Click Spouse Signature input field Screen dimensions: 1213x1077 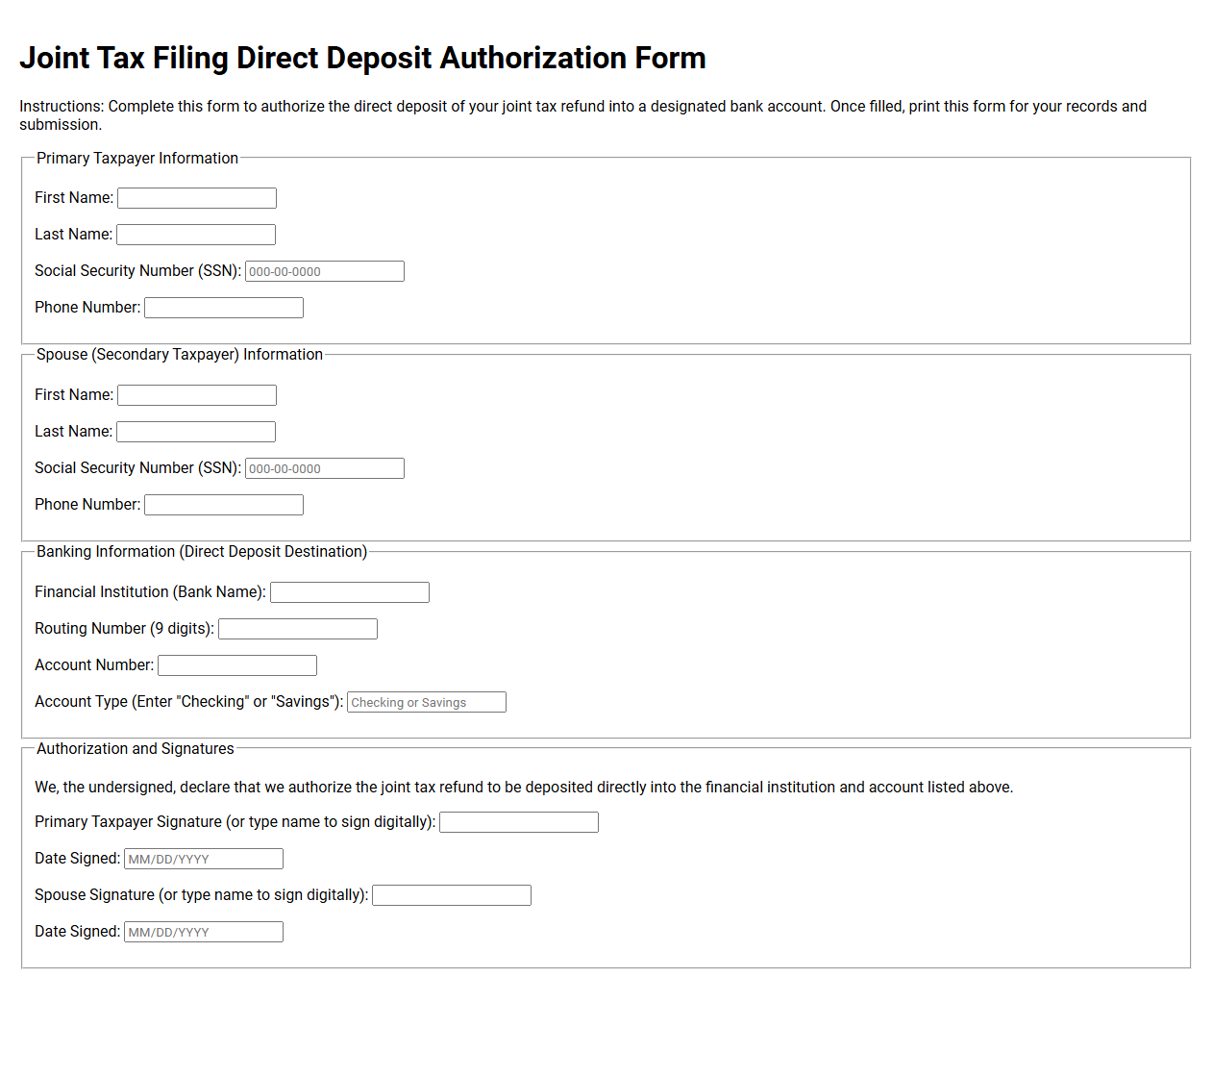pos(452,895)
